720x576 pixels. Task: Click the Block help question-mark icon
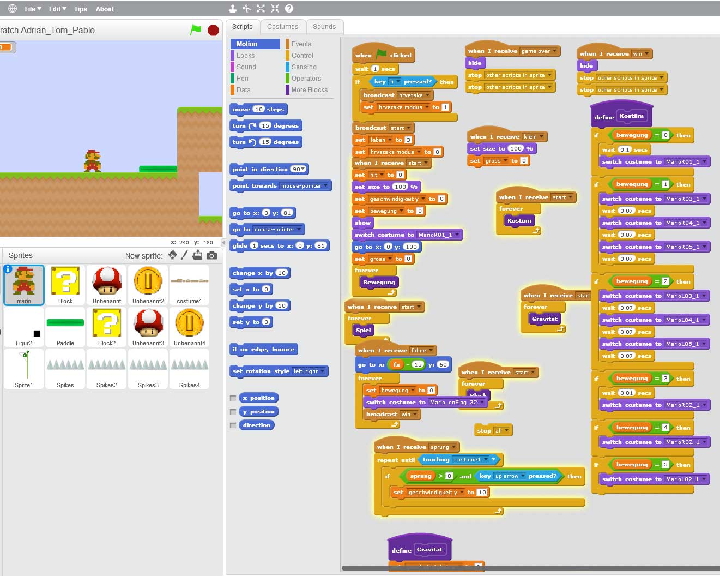(289, 8)
